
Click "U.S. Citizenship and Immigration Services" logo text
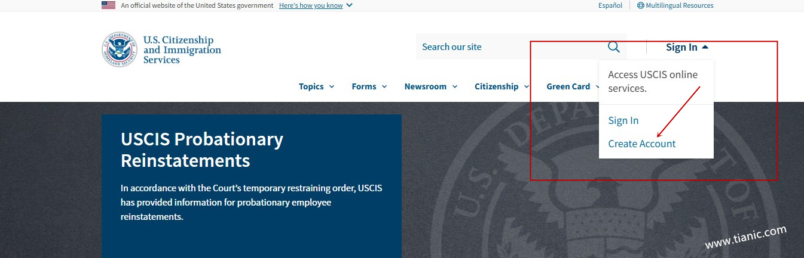[x=182, y=49]
